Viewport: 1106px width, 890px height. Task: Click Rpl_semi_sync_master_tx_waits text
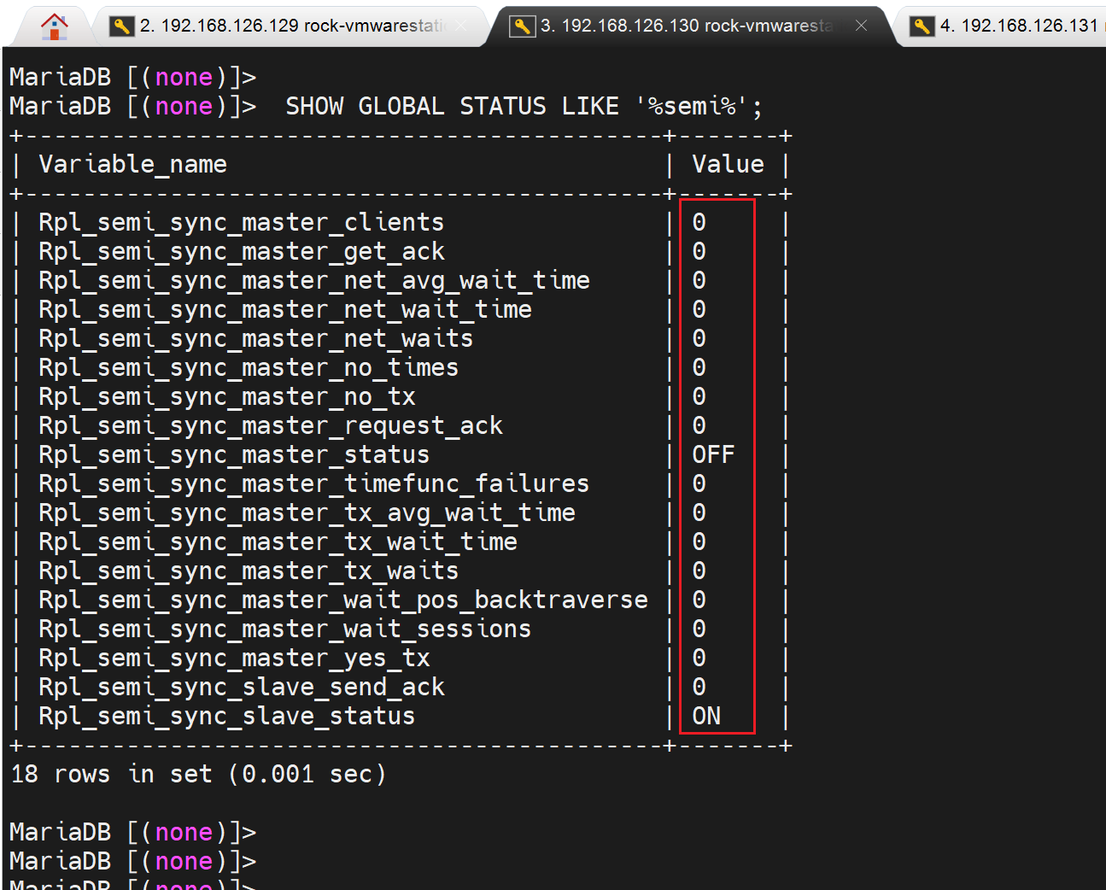tap(249, 571)
